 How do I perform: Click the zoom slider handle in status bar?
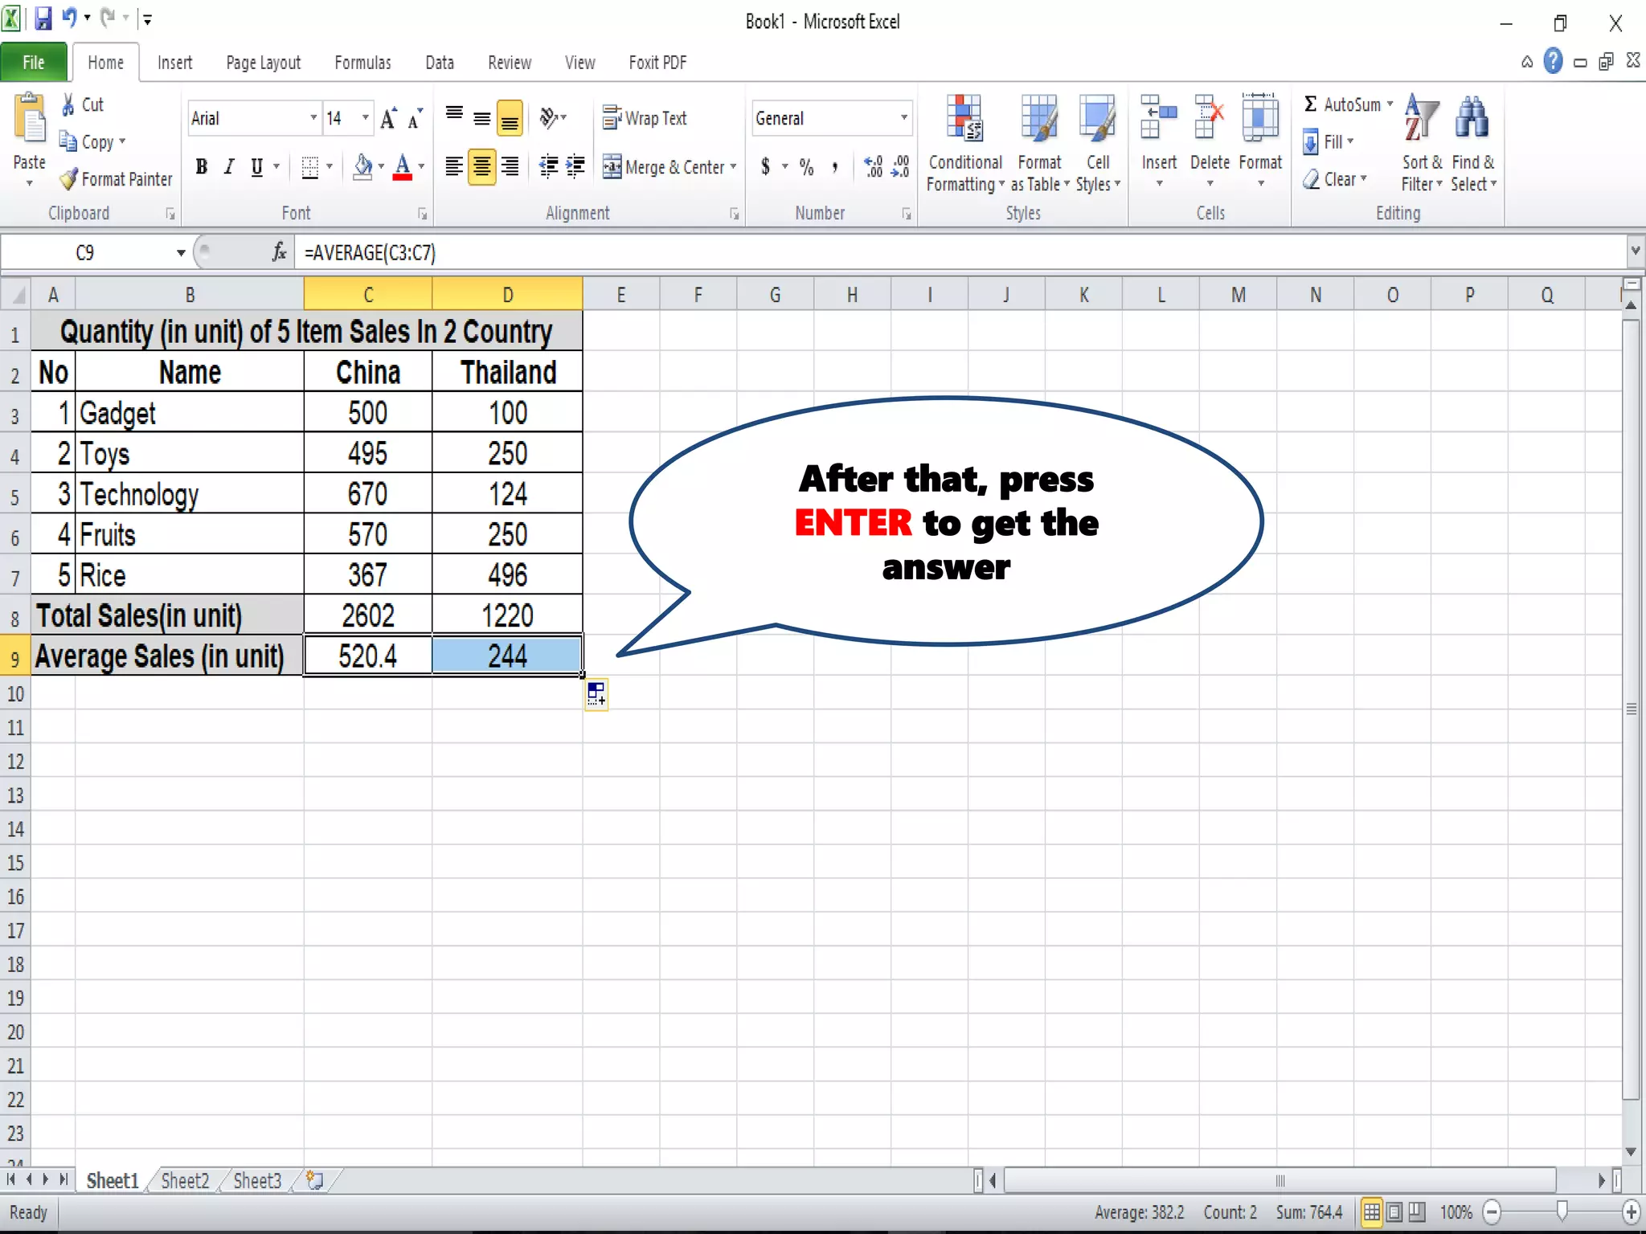click(x=1562, y=1212)
